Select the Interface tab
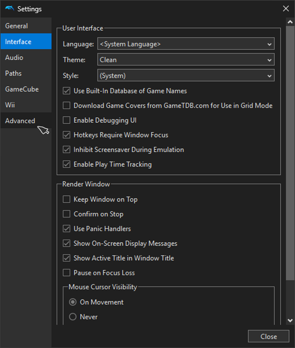Viewport: 295px width, 348px height. click(26, 41)
